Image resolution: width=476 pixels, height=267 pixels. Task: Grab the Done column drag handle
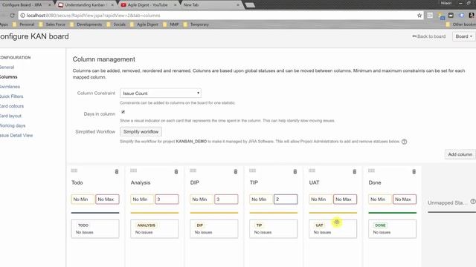coord(372,171)
